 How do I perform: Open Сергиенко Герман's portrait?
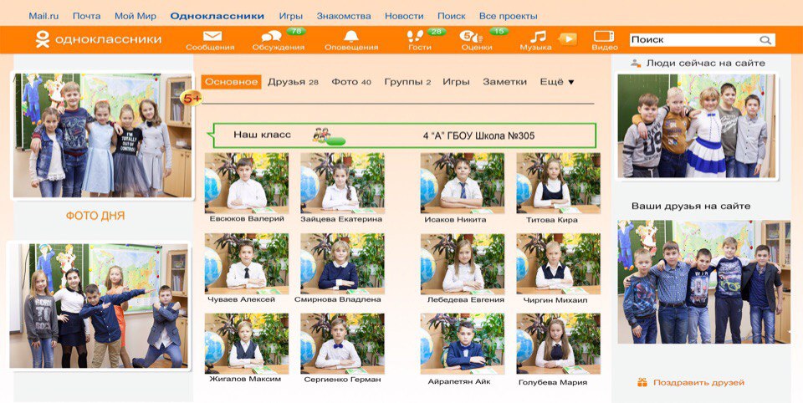pyautogui.click(x=343, y=344)
